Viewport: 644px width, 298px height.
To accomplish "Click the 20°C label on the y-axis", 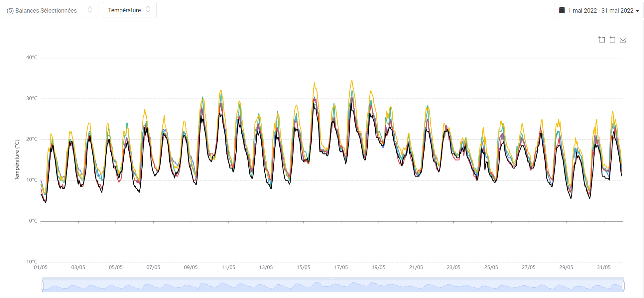I will tap(32, 139).
